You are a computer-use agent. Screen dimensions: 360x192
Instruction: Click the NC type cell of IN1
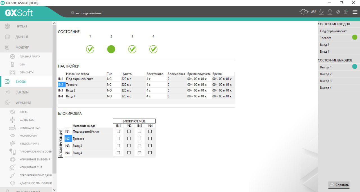click(x=113, y=79)
